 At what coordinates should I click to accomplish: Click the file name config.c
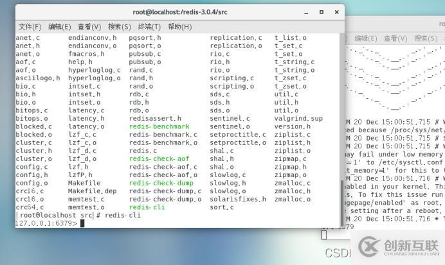tap(32, 167)
